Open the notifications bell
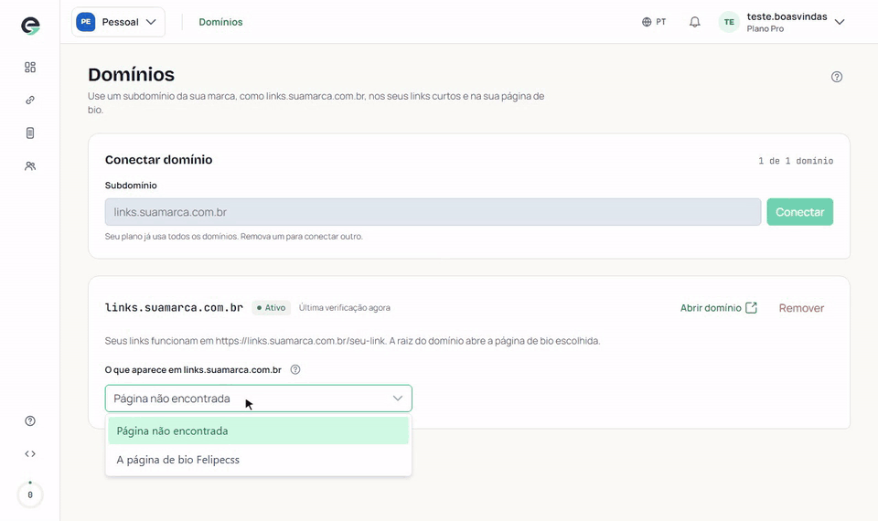878x521 pixels. pyautogui.click(x=694, y=22)
